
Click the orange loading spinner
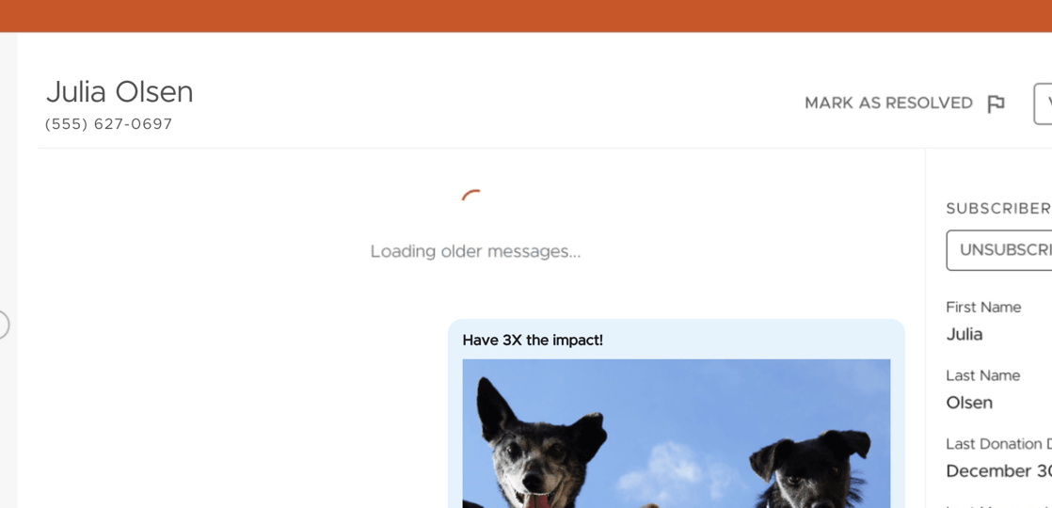click(x=472, y=197)
